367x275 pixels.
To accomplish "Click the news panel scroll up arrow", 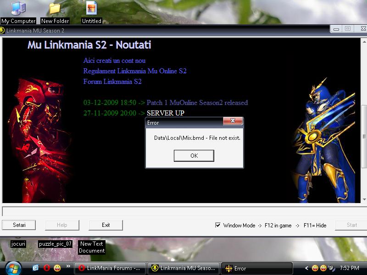I will tap(364, 42).
